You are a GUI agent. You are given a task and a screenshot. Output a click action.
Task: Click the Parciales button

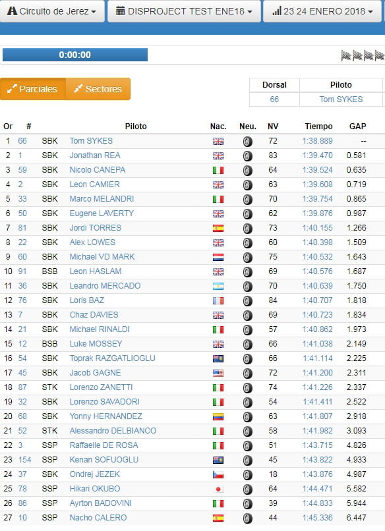[33, 89]
